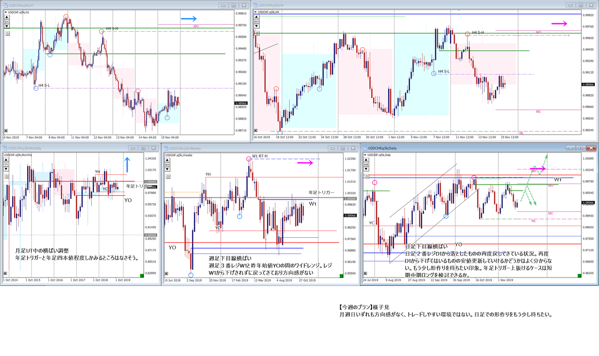
Task: Click the ML label in Daily chart
Action: click(x=533, y=221)
